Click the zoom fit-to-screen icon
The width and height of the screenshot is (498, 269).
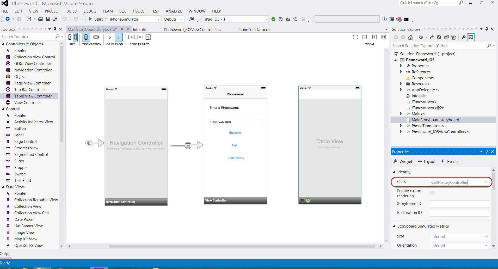[x=355, y=37]
